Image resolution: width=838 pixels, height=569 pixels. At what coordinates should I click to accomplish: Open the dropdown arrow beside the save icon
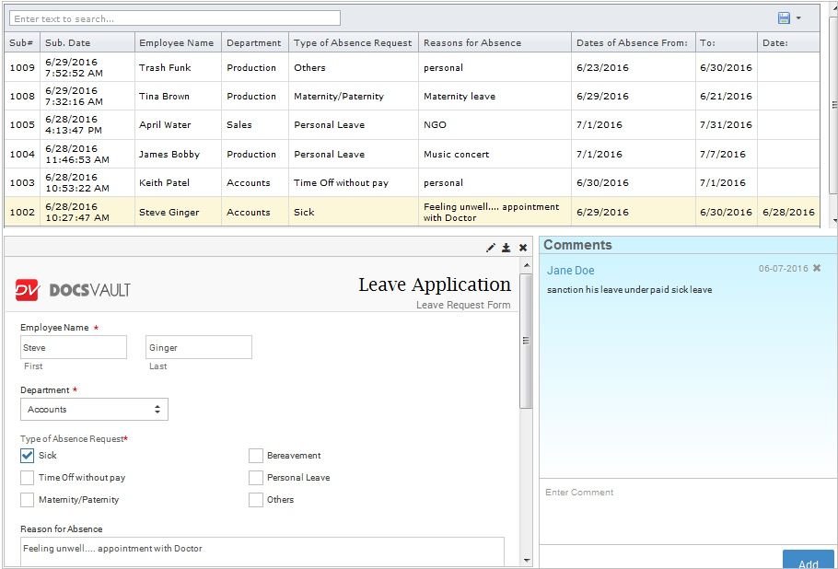pyautogui.click(x=798, y=18)
